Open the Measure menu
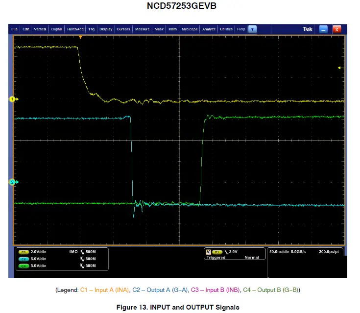The image size is (360, 313). [x=142, y=29]
